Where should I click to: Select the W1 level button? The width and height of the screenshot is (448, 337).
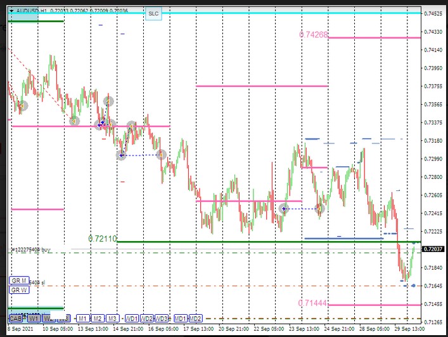[34, 318]
